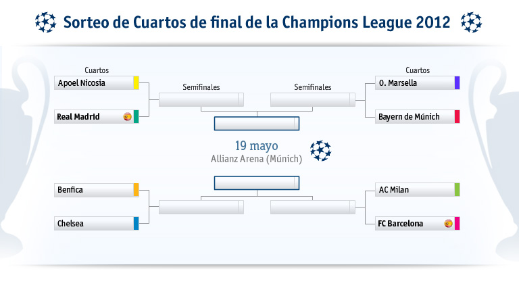This screenshot has height=292, width=519.
Task: Select the AC Milan team box
Action: [x=414, y=190]
